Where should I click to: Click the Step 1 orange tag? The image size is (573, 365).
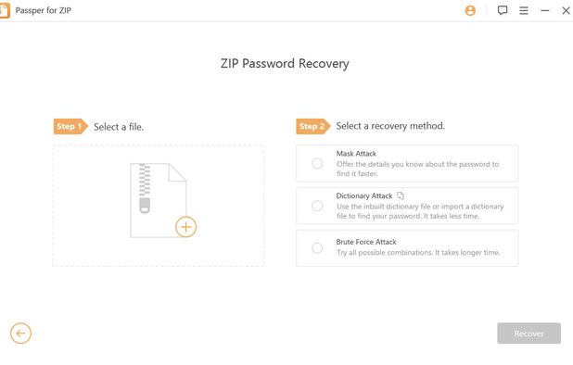point(70,126)
